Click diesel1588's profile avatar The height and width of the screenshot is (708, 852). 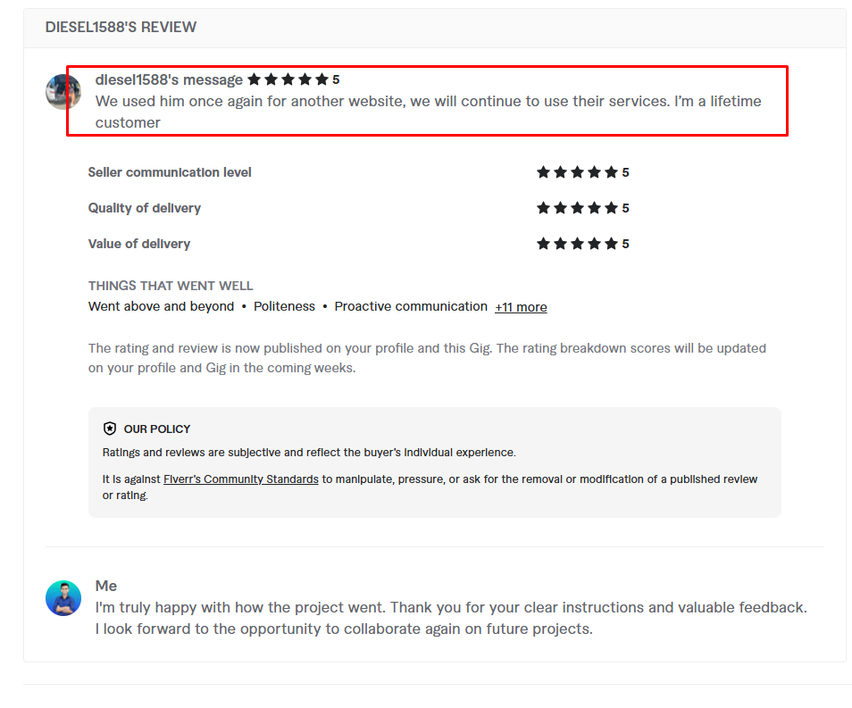pos(63,92)
